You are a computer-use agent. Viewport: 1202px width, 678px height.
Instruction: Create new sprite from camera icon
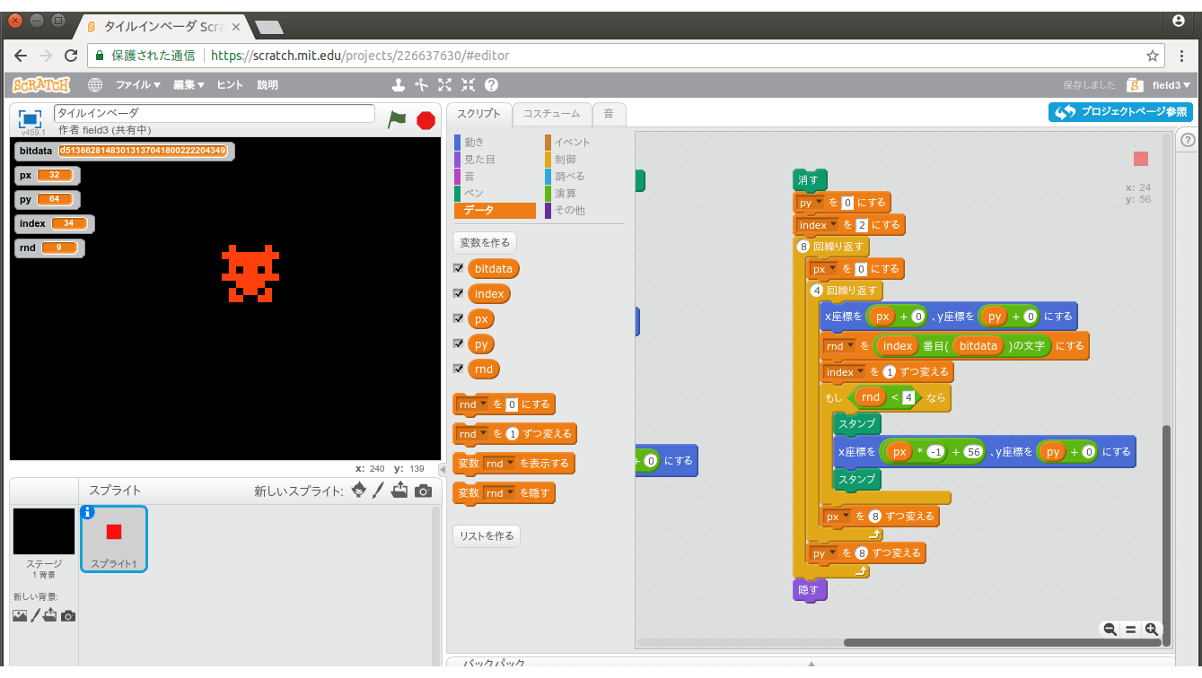point(423,491)
